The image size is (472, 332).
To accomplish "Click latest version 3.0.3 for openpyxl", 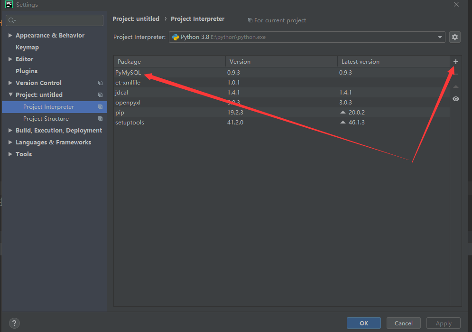I will click(x=345, y=103).
